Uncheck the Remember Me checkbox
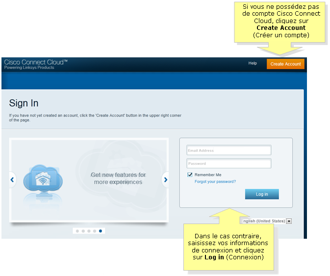Viewport: 330px width, 276px height. click(x=190, y=175)
